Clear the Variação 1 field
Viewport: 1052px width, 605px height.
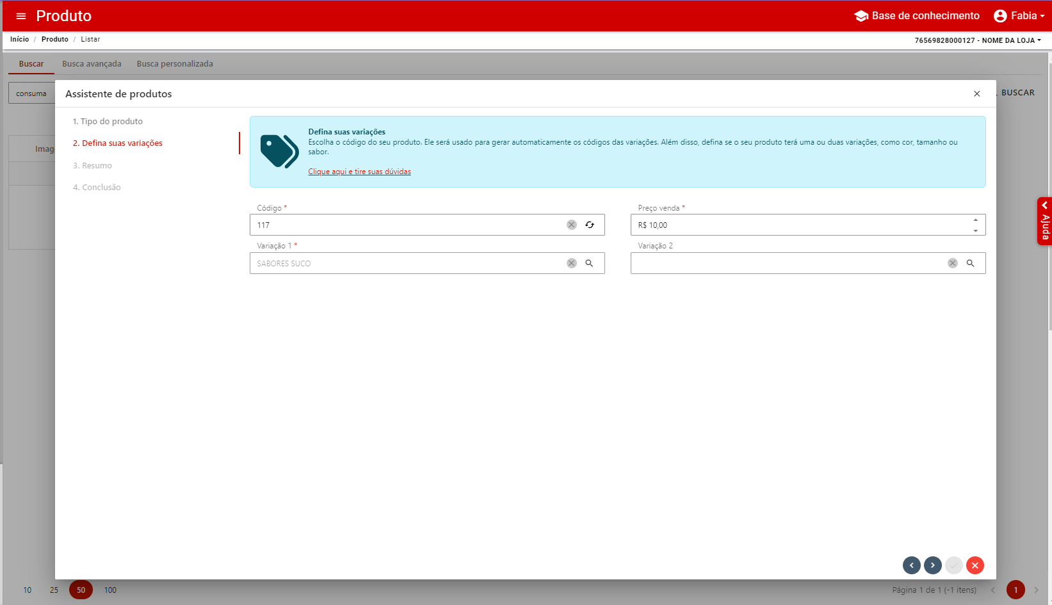click(x=571, y=263)
